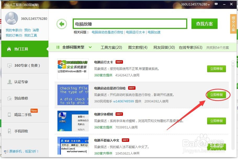
Task: Open the 360系统重装大师 thumbnail
Action: tap(73, 69)
